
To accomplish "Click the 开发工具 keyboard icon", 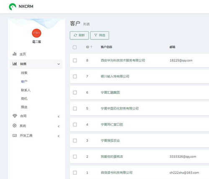I will coord(15,135).
